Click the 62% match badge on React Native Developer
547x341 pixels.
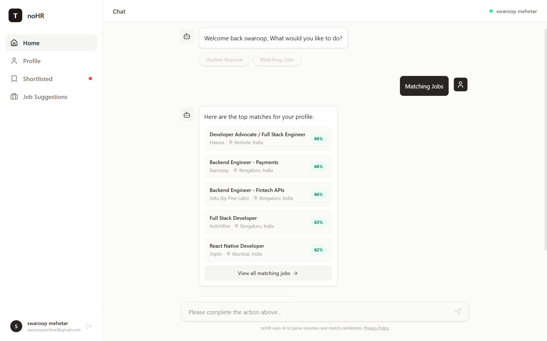[x=318, y=250]
